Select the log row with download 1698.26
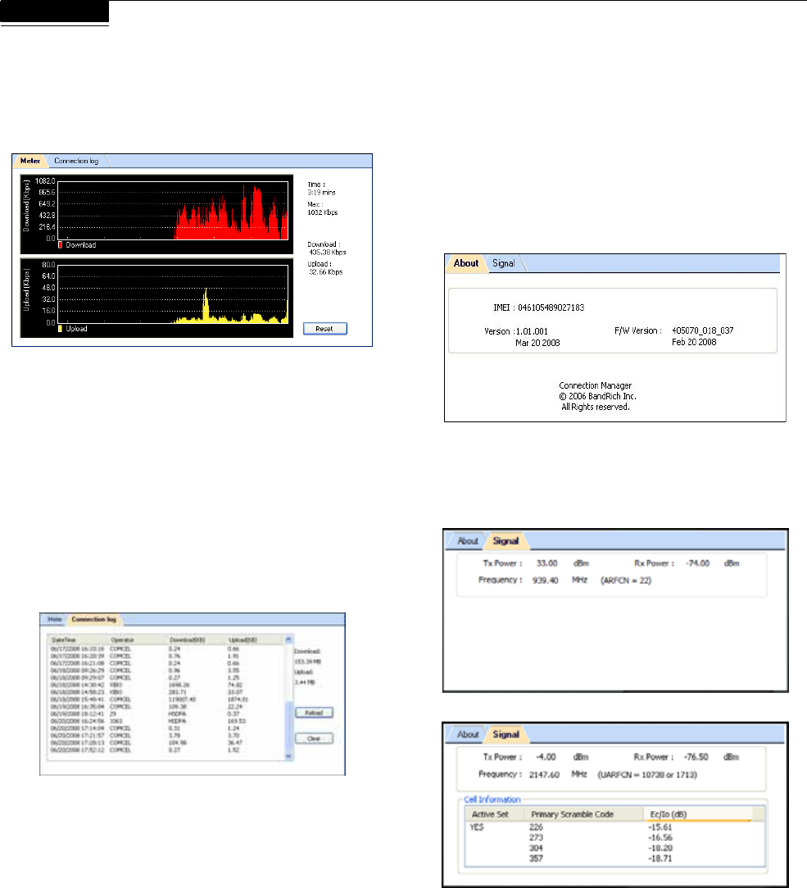 pyautogui.click(x=167, y=685)
